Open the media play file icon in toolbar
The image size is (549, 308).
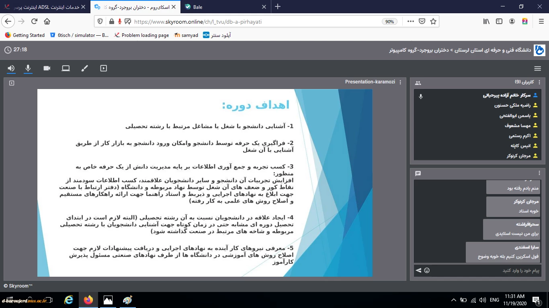104,68
